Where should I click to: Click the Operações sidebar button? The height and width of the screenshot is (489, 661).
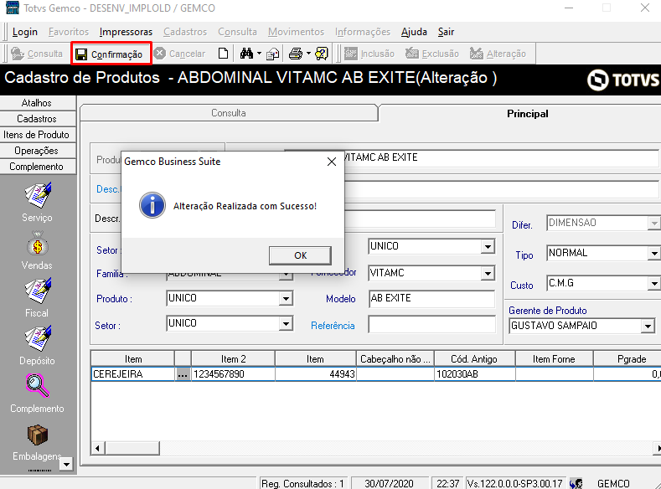[37, 151]
